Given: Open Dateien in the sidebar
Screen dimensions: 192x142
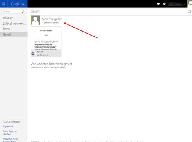Looking at the screenshot, I should click(8, 18).
